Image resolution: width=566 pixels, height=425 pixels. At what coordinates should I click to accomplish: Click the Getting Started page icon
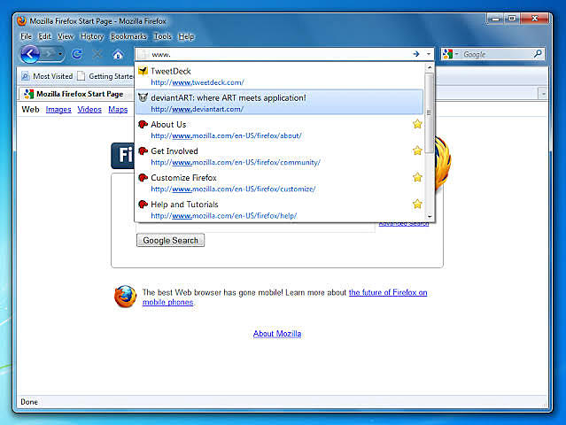click(81, 76)
